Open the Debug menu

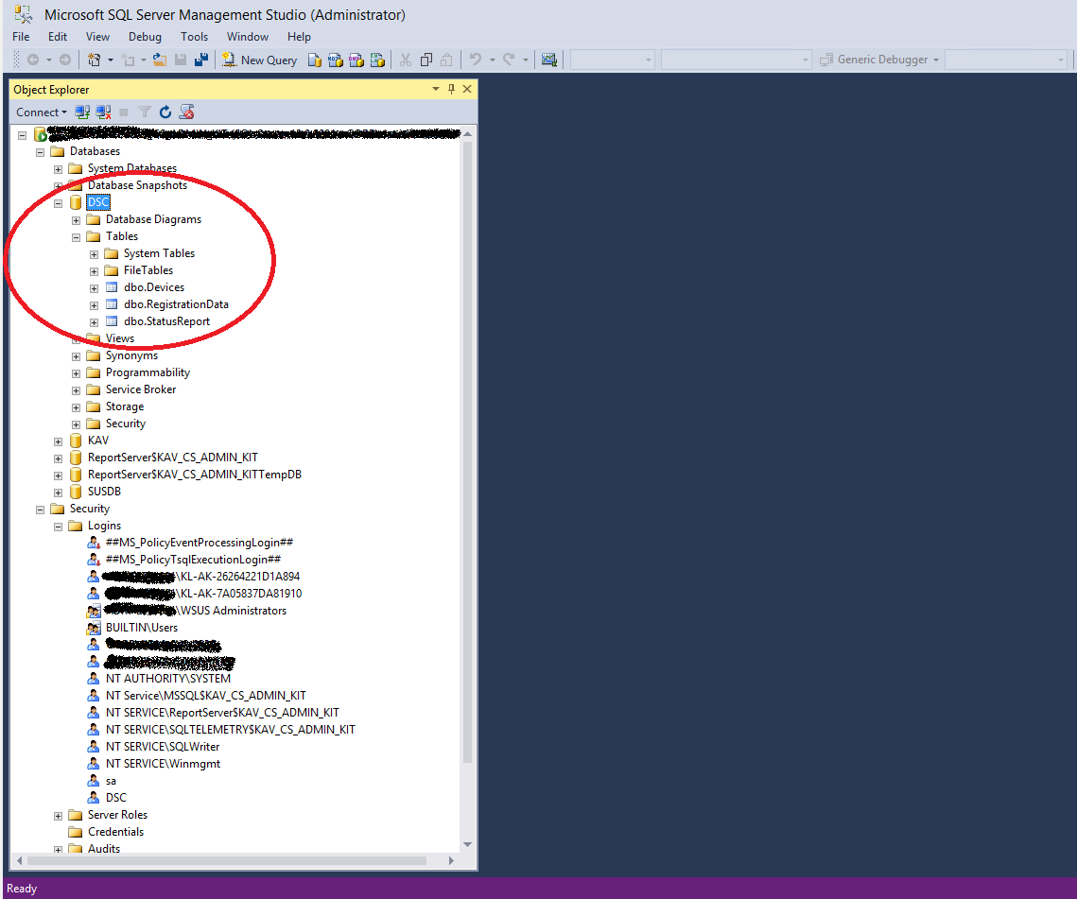[x=144, y=37]
